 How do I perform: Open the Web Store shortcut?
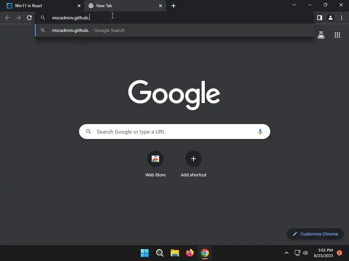155,164
